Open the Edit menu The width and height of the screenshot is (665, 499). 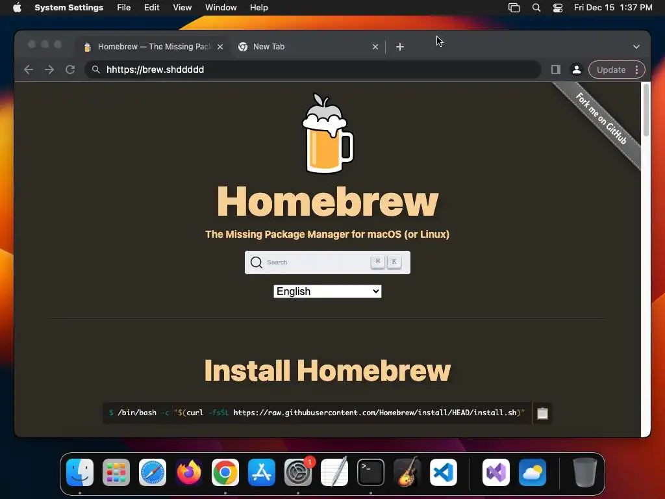click(x=151, y=8)
